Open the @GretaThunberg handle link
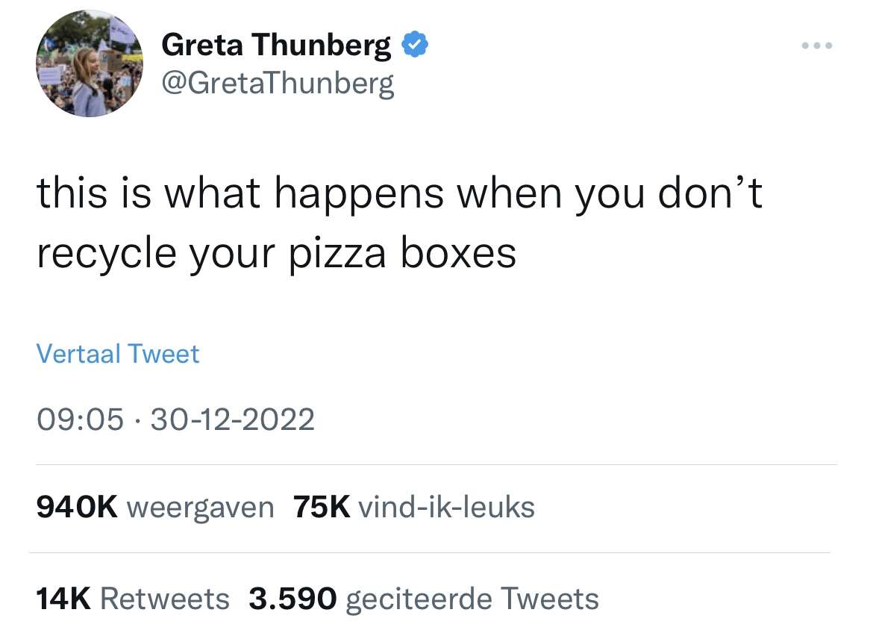The height and width of the screenshot is (636, 873). tap(278, 84)
